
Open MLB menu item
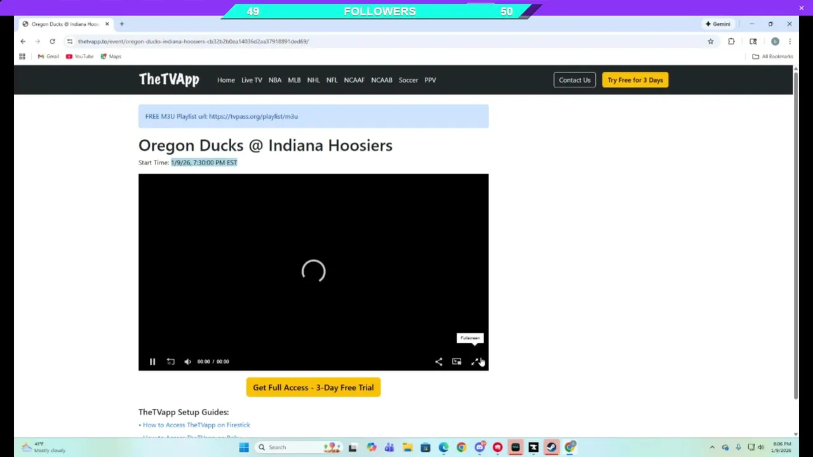[294, 80]
